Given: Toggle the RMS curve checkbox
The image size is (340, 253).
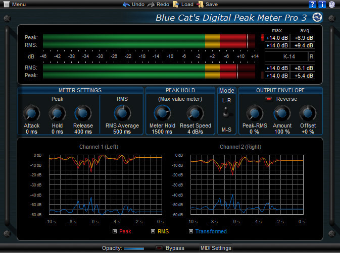Looking at the screenshot, I should pos(153,231).
